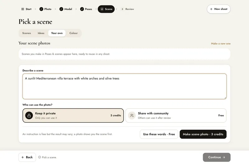Click Make scene photo 3 credits
Screen dimensions: 249x164
point(203,134)
